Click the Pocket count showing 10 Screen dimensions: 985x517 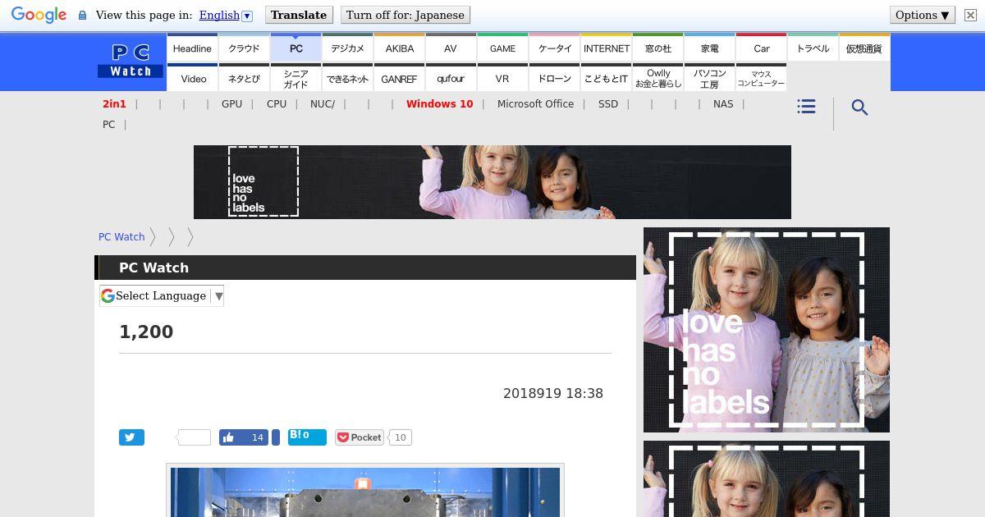[x=400, y=437]
